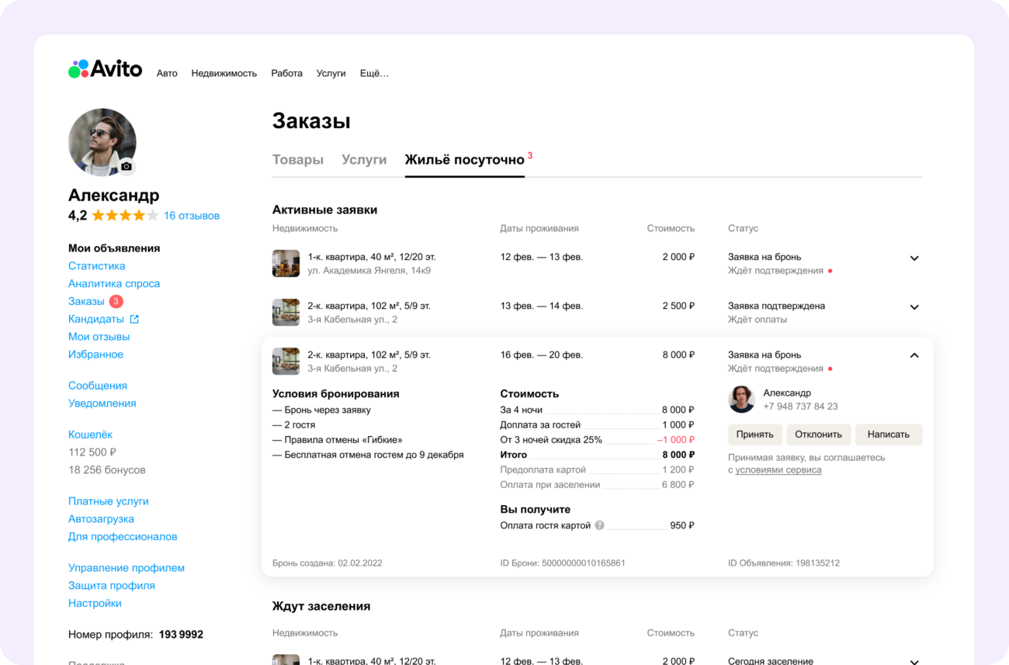
Task: Open Для профессионалов link
Action: pyautogui.click(x=123, y=537)
